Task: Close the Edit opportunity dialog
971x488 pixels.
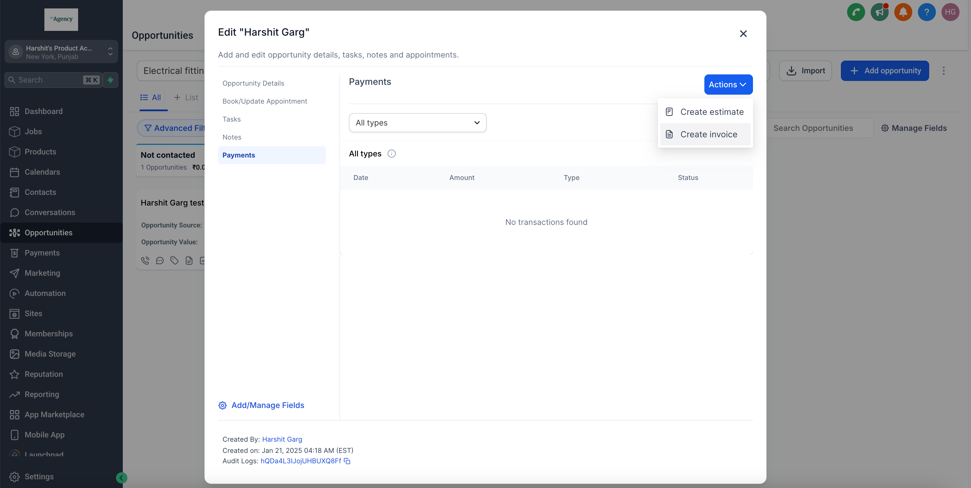Action: tap(743, 34)
